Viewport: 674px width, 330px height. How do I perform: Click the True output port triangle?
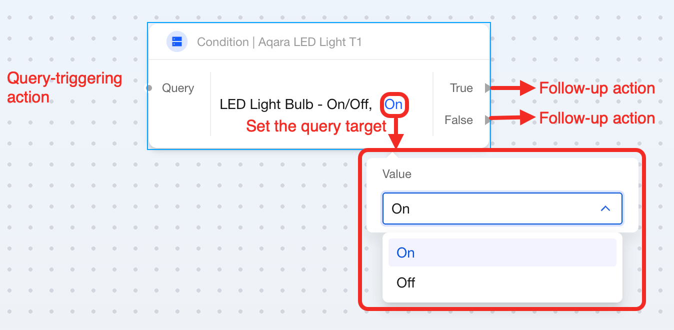pyautogui.click(x=488, y=88)
